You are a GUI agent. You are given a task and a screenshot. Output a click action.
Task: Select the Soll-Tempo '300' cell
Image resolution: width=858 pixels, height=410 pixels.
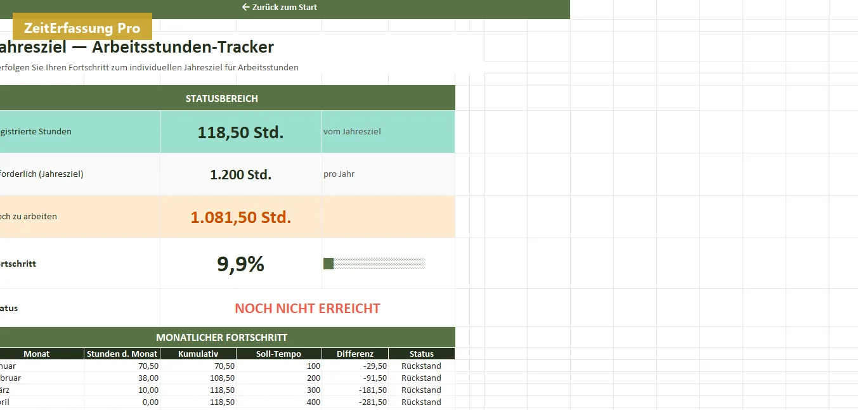tap(279, 390)
